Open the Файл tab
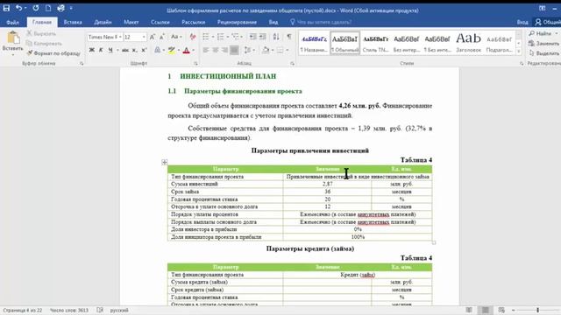561x315 pixels. tap(12, 22)
